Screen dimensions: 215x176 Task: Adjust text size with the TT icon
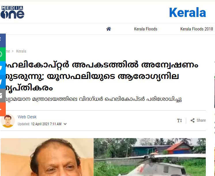(x=180, y=121)
